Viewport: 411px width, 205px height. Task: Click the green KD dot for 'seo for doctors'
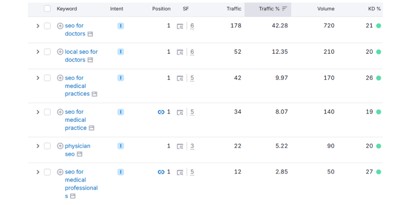pos(379,25)
